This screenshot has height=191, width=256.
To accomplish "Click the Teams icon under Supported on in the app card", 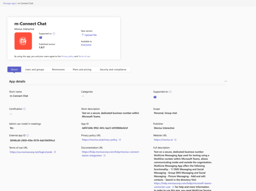I will click(41, 38).
